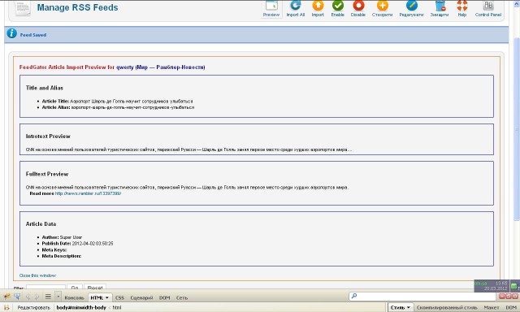The width and height of the screenshot is (520, 312).
Task: Click the date and size overlay widget
Action: point(492,286)
